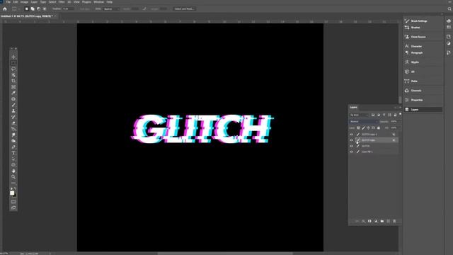Click the Home icon in options bar

pos(5,9)
